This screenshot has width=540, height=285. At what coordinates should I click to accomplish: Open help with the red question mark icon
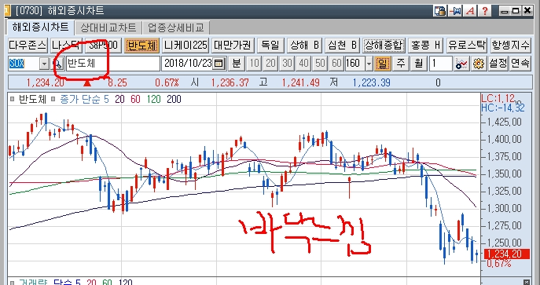click(484, 11)
